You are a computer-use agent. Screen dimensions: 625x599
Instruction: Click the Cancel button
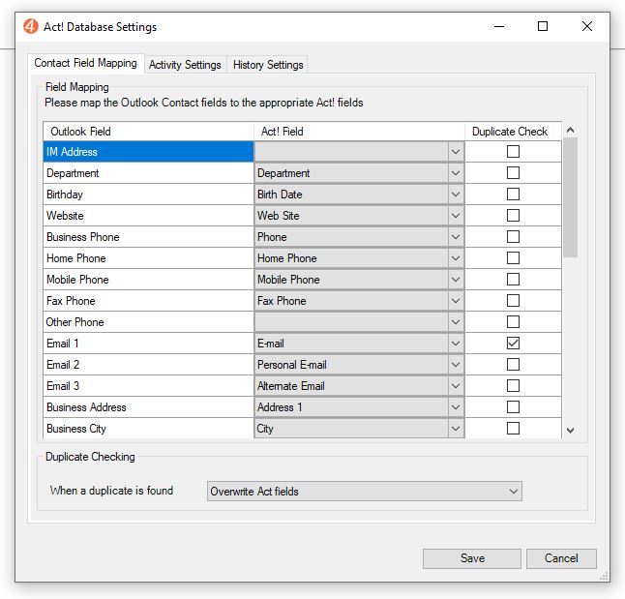coord(561,558)
